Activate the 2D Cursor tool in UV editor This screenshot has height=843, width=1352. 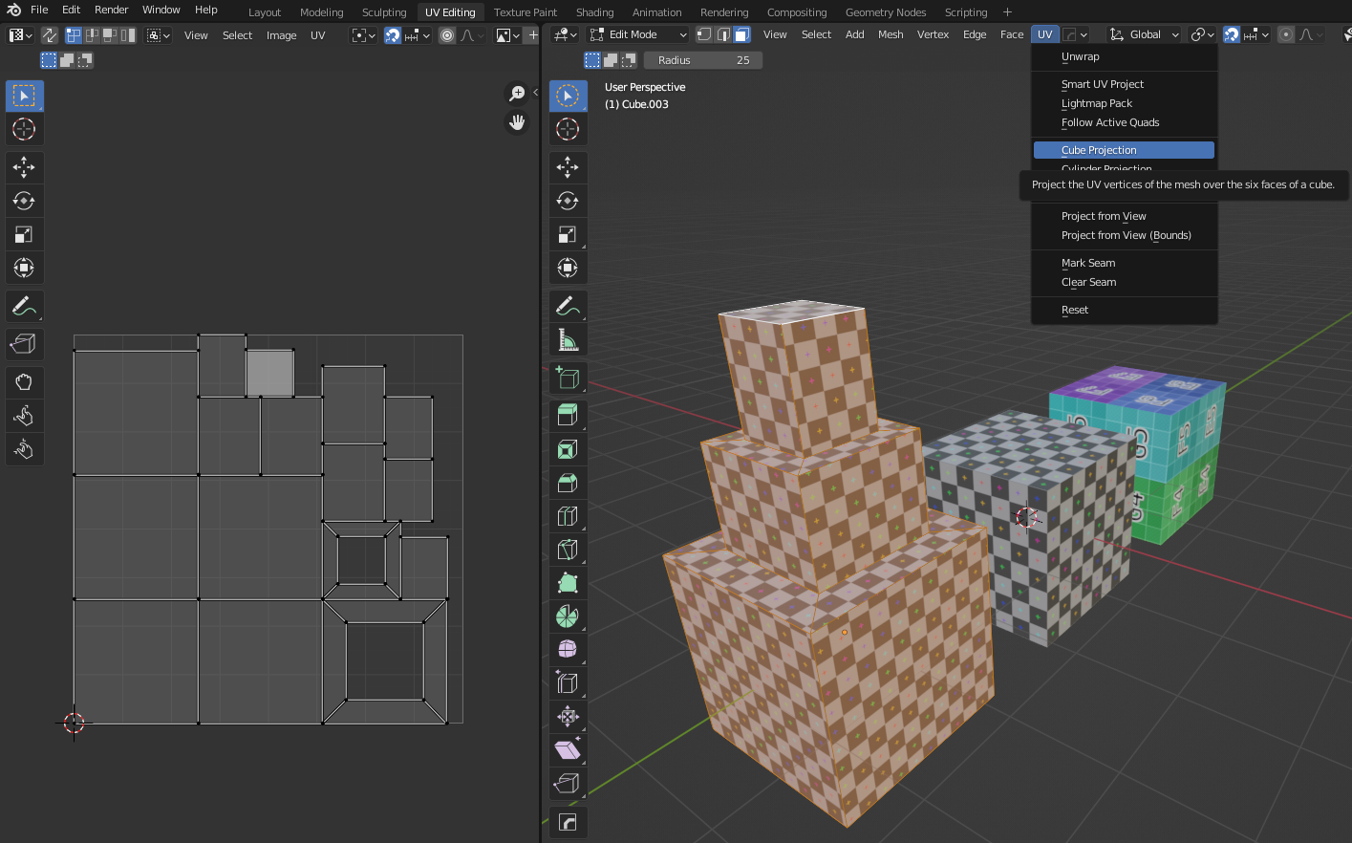pos(24,129)
